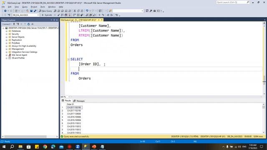Open the editor zoom percentage dropdown
The height and width of the screenshot is (150, 267).
click(x=69, y=97)
